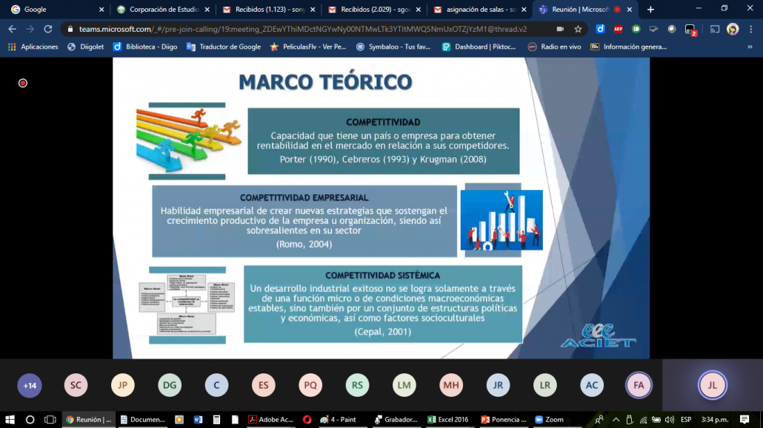This screenshot has width=763, height=428.
Task: Bookmark this page with the star
Action: point(578,29)
